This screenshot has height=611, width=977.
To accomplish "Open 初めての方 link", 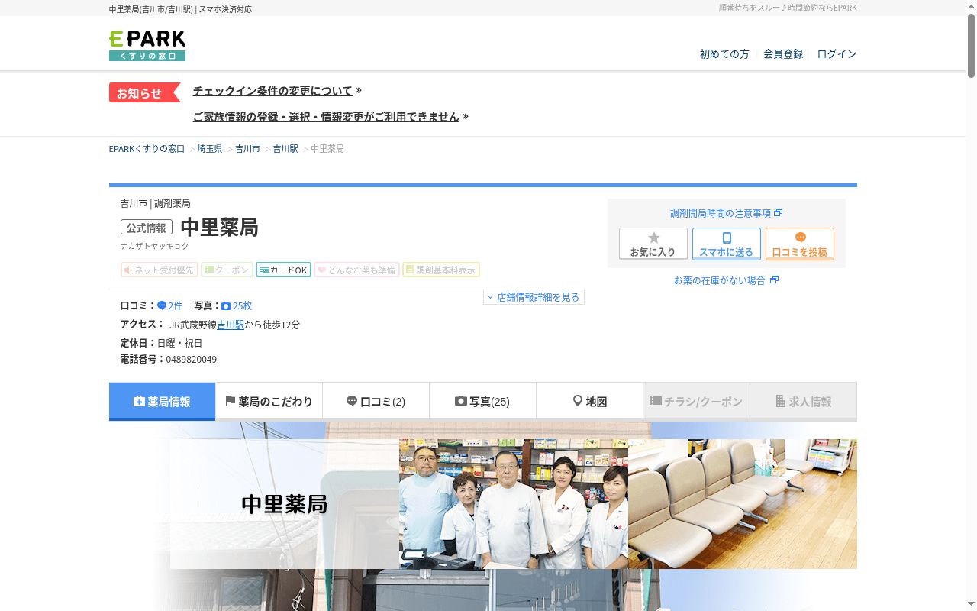I will pos(724,54).
